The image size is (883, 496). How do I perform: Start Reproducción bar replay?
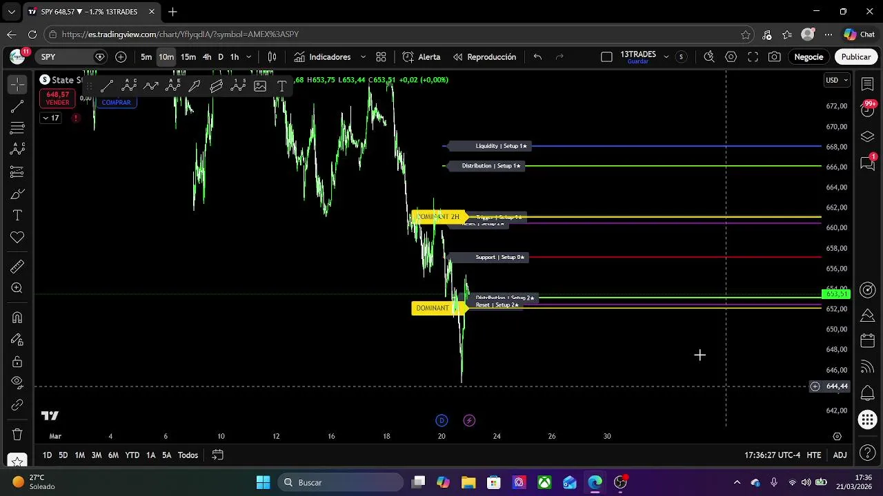(484, 57)
